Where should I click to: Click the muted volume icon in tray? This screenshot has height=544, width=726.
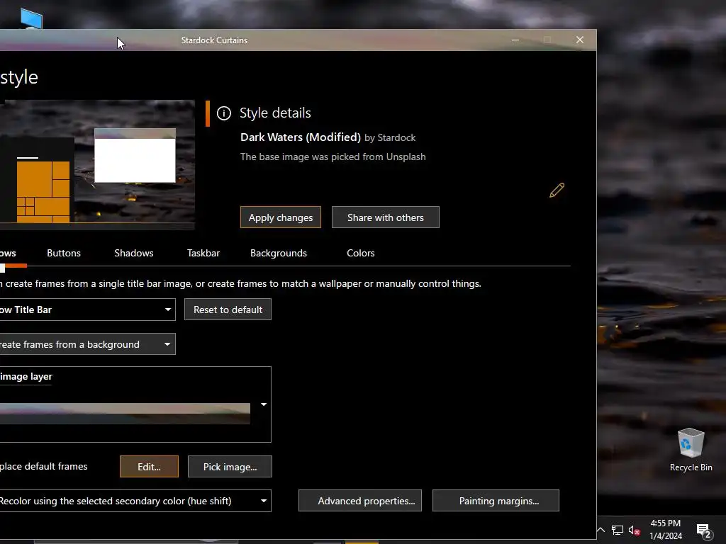pos(634,530)
